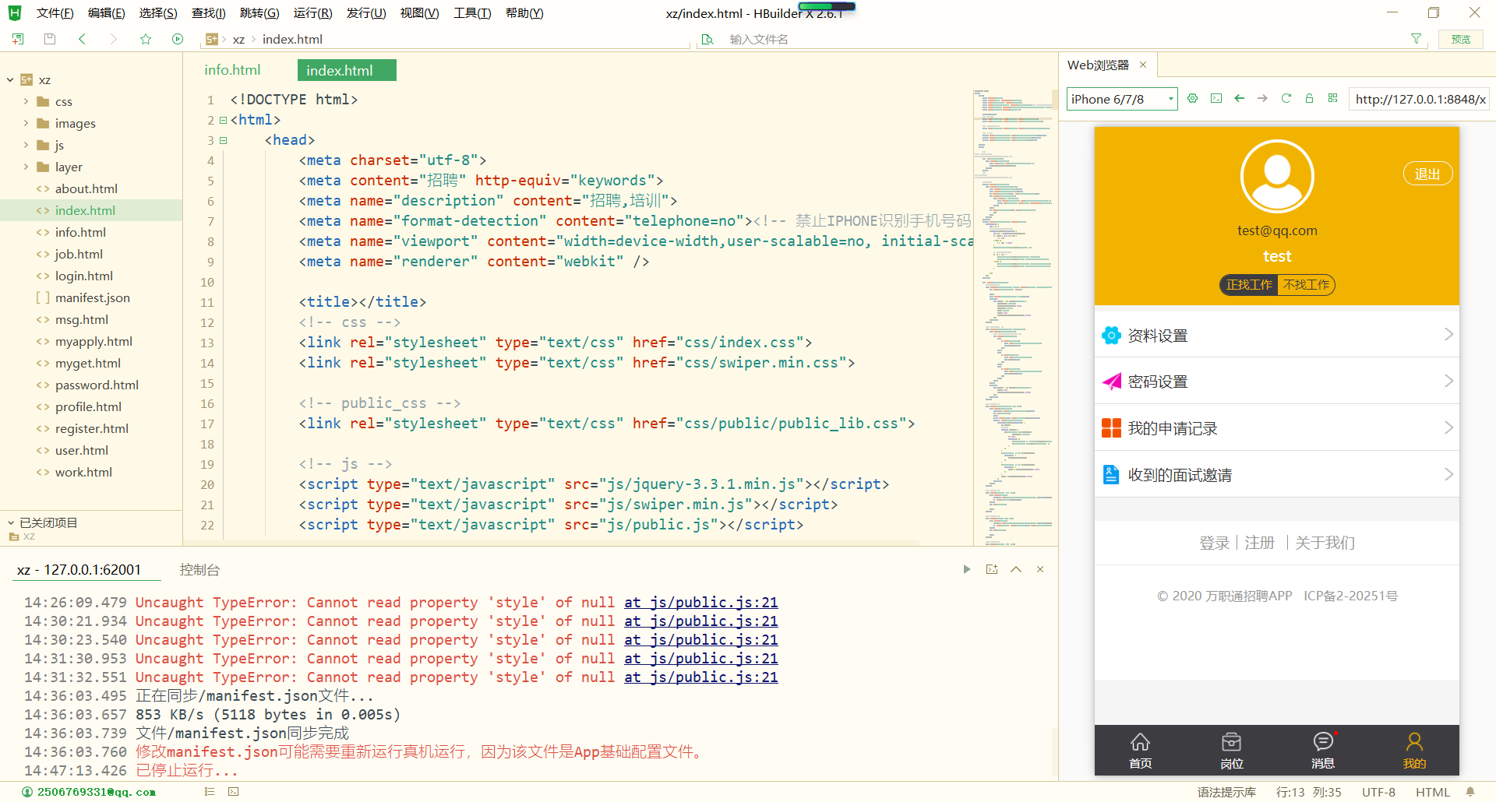Switch to the info.html editor tab

click(x=232, y=70)
